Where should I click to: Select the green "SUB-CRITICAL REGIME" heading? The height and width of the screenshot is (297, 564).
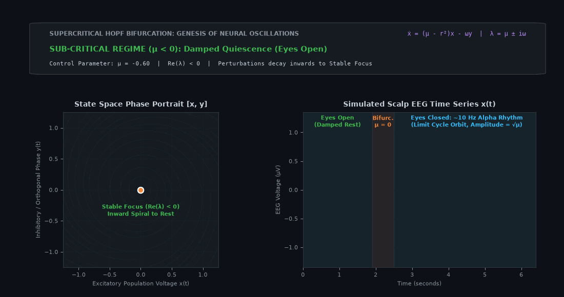pos(188,49)
